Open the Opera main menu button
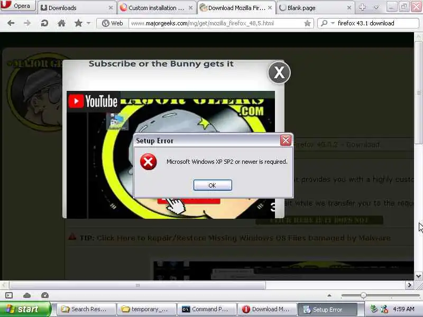 click(18, 6)
